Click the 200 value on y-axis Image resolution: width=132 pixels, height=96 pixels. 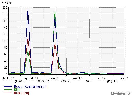click(x=5, y=8)
